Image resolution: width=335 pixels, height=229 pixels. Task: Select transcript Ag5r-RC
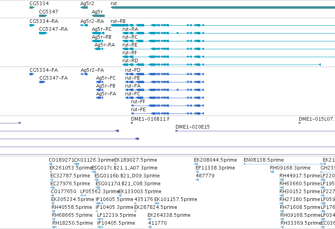pos(102,29)
